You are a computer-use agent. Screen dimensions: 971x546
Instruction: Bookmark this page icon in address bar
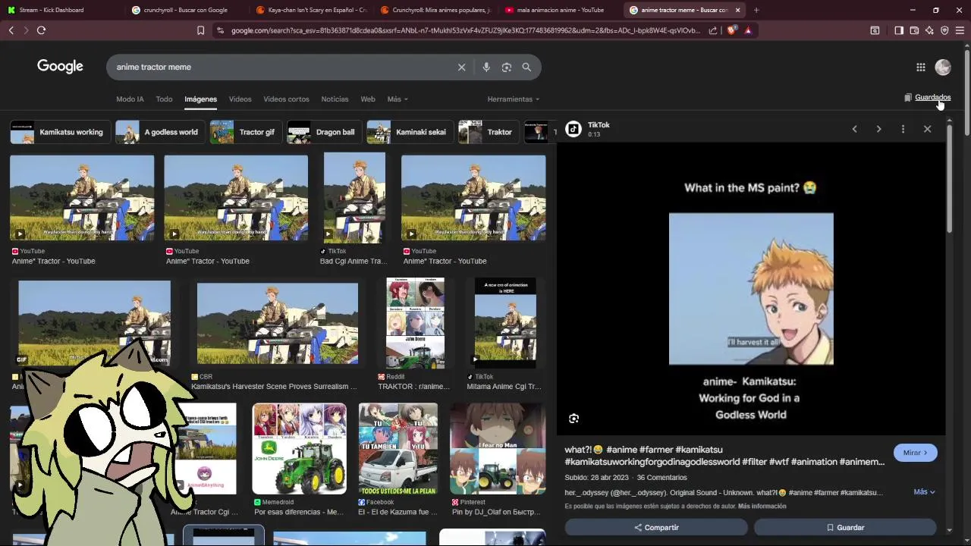pos(200,30)
